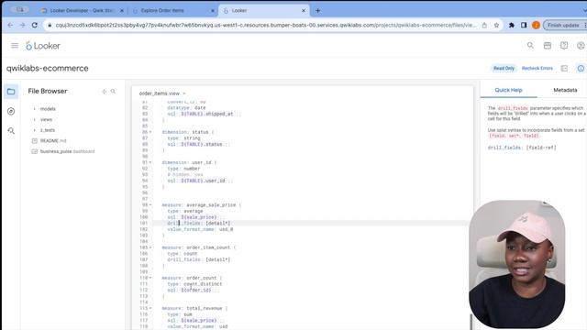Viewport: 587px width, 330px height.
Task: Collapse the dimension user_id block
Action: point(150,162)
